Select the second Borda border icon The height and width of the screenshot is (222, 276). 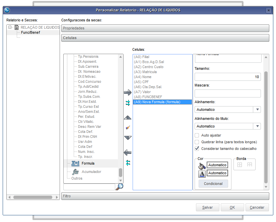coord(250,165)
